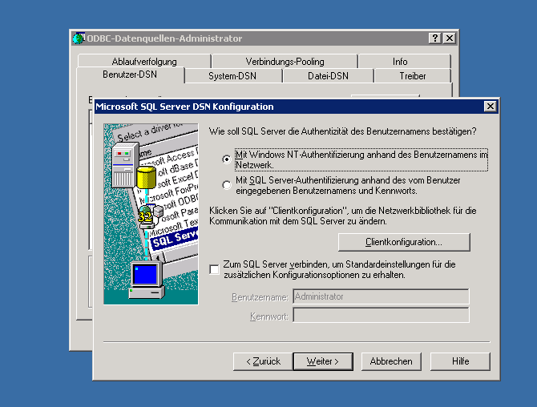The height and width of the screenshot is (407, 537).
Task: Go back with the Zurück button
Action: (263, 361)
